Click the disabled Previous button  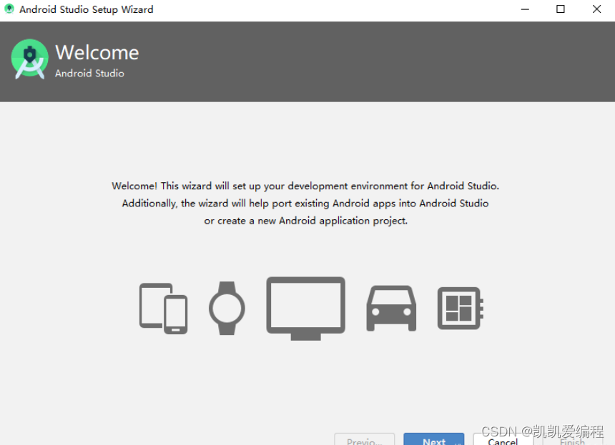(x=365, y=439)
